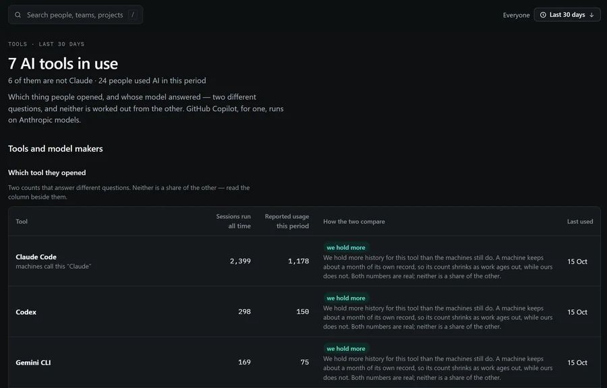Click the Sessions run all time header
607x388 pixels.
tap(233, 221)
